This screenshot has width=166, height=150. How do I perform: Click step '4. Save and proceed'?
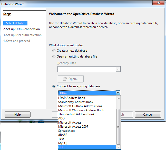click(x=17, y=41)
